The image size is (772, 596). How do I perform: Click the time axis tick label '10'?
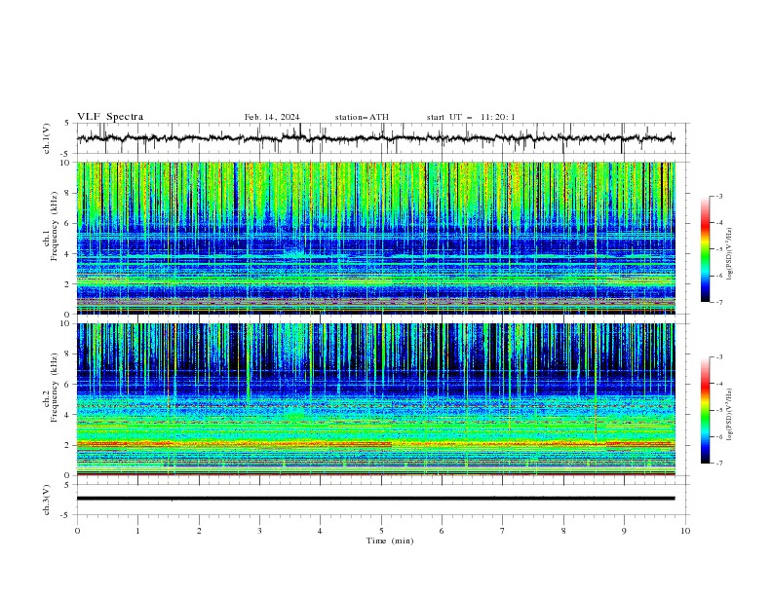click(x=685, y=531)
